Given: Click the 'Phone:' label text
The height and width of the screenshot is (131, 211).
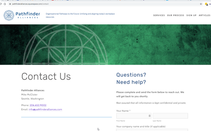Looking at the screenshot, I should coord(25,105).
